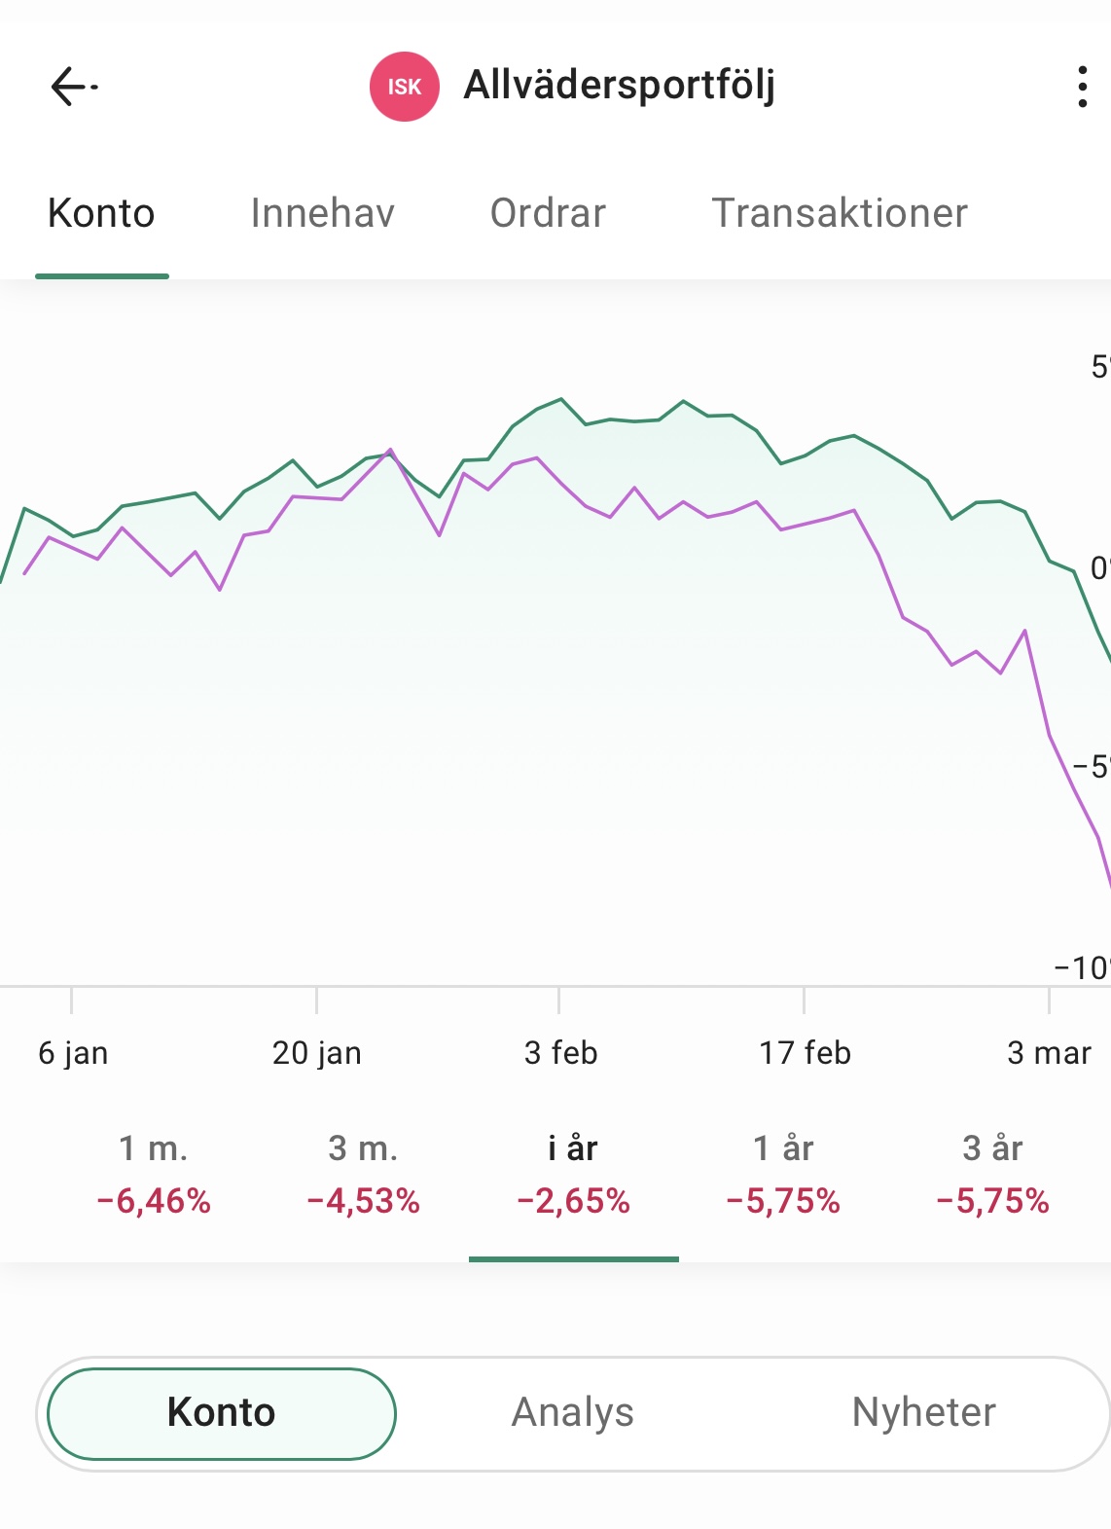Tap the 17 feb axis label
The image size is (1111, 1529).
[x=805, y=1053]
